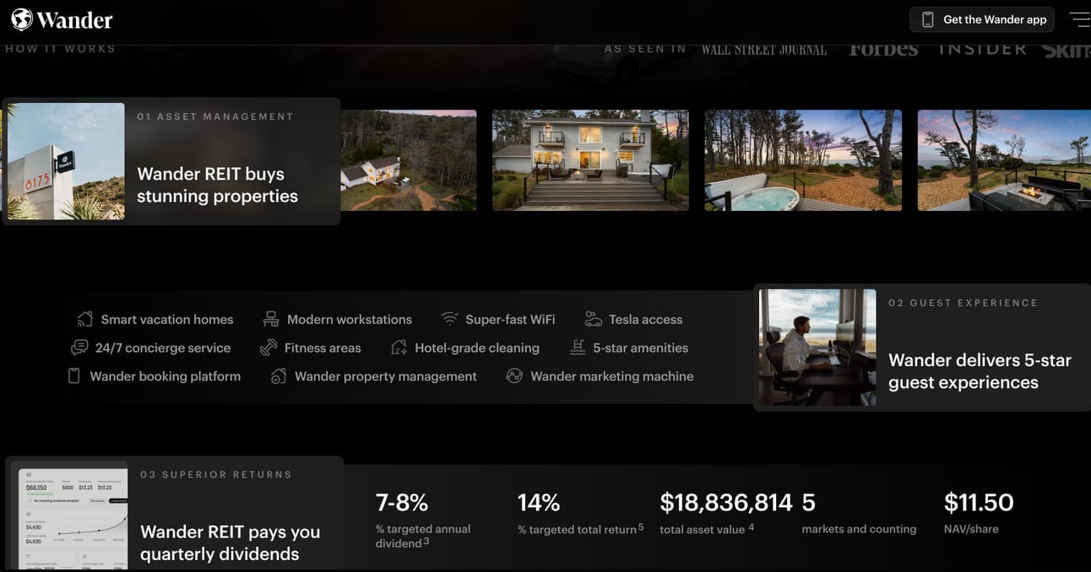Select the Superior Returns card
Viewport: 1091px width, 572px height.
pos(175,514)
